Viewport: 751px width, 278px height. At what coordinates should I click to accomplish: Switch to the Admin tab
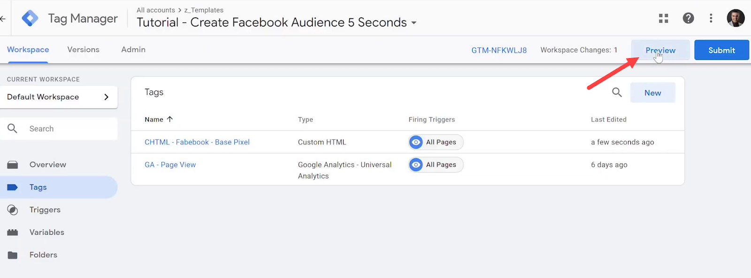[133, 50]
